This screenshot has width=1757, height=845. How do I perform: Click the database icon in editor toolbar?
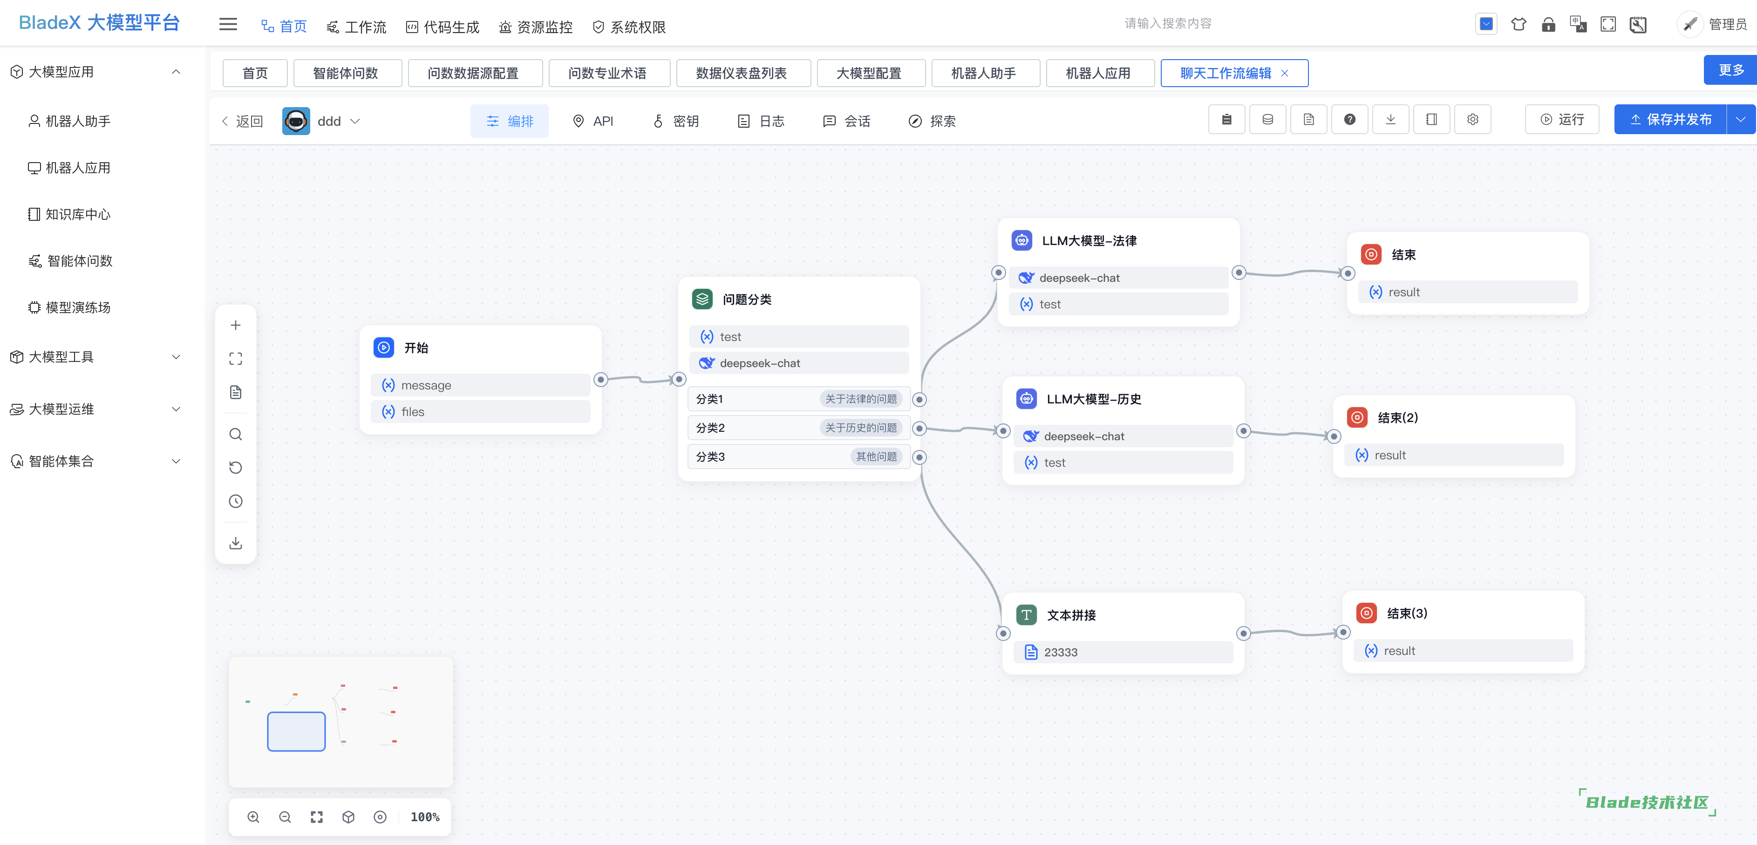pyautogui.click(x=1267, y=120)
